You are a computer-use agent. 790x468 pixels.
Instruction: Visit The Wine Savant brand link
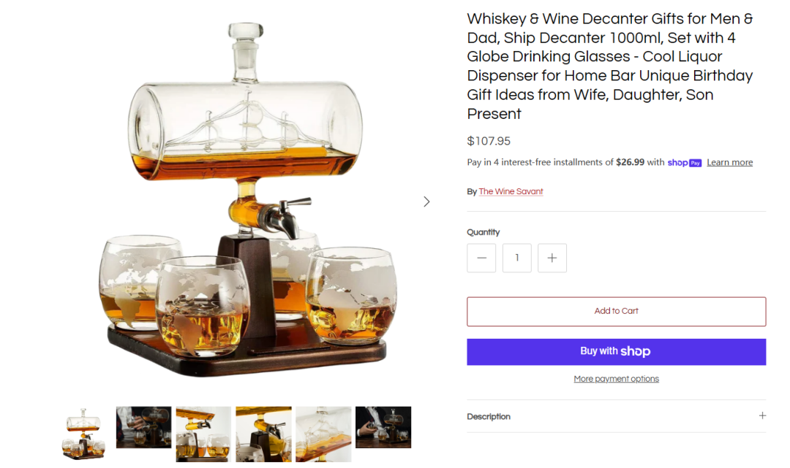(511, 191)
